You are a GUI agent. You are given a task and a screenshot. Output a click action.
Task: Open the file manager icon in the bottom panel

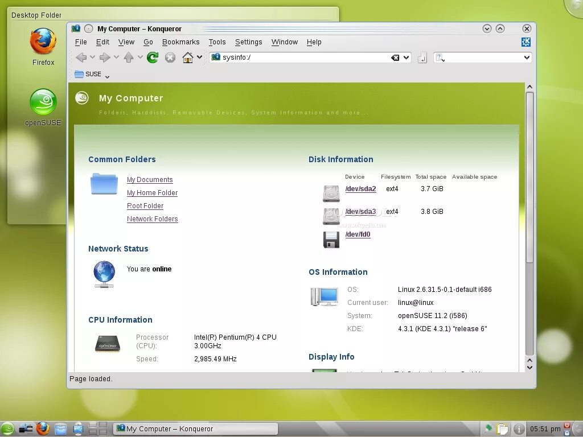point(60,429)
